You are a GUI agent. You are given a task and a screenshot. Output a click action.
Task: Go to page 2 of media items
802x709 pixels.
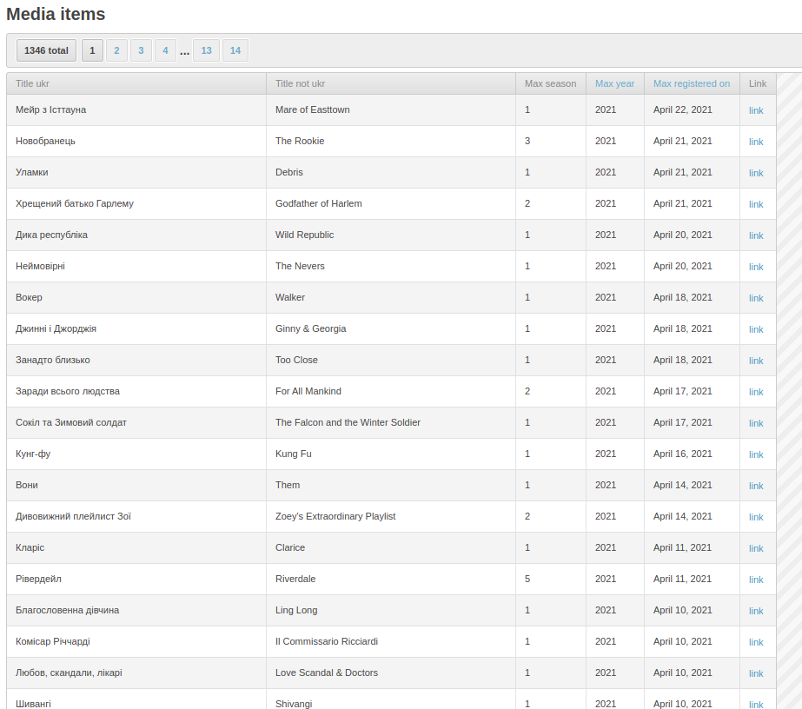click(x=116, y=50)
